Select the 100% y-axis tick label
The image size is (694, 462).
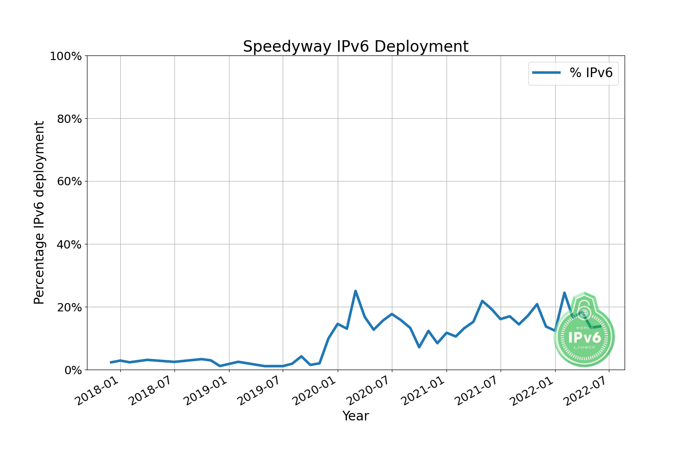[x=65, y=56]
